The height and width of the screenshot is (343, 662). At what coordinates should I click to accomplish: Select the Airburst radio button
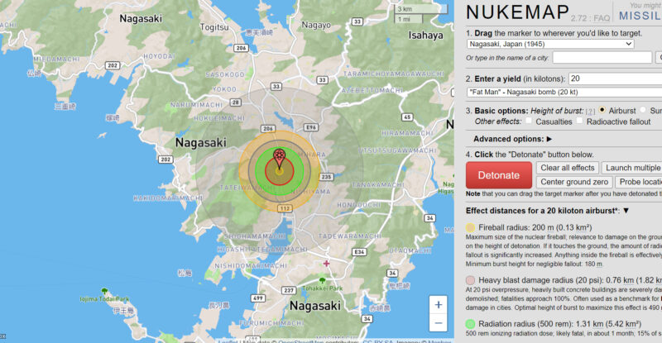pos(602,110)
